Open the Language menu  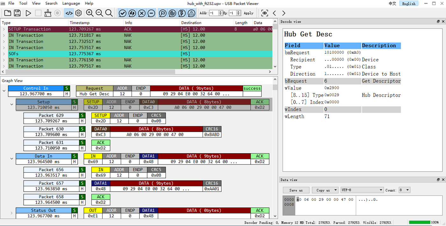tap(71, 3)
